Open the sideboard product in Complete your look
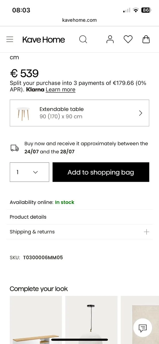 [x=36, y=320]
